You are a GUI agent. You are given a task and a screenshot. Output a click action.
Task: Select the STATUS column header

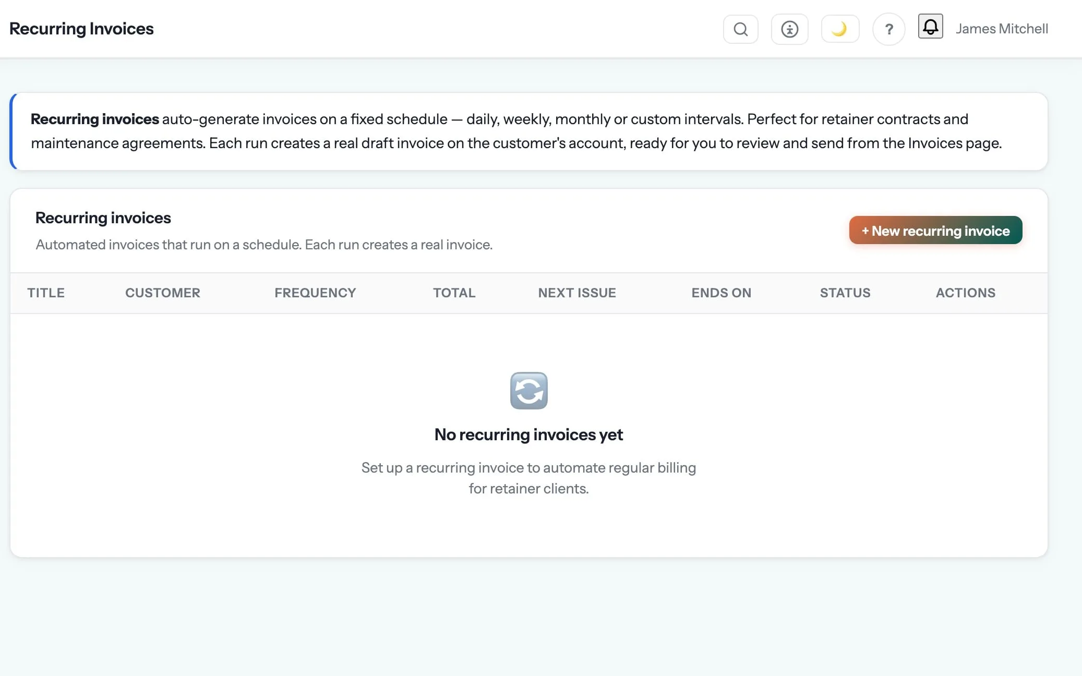click(845, 293)
